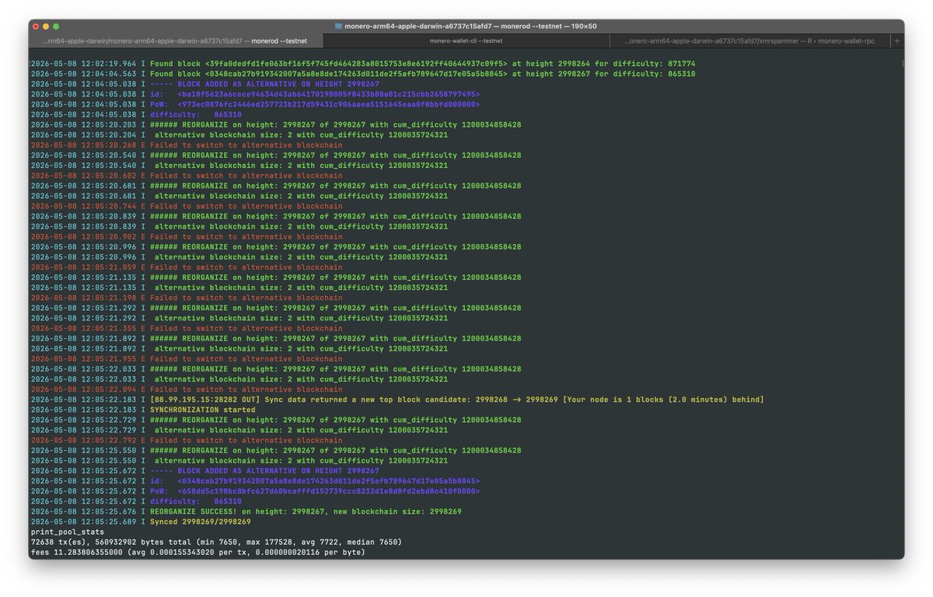The image size is (933, 597).
Task: Click the Sync data returned line from 88.99.195.15:28282
Action: point(397,400)
